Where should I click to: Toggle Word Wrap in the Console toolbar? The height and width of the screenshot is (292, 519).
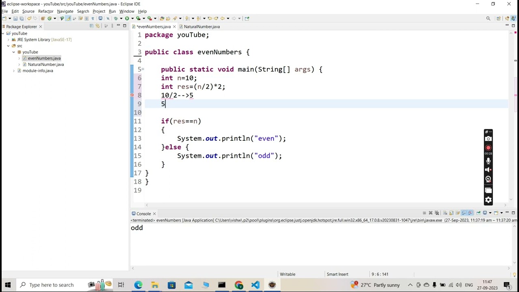pyautogui.click(x=458, y=213)
